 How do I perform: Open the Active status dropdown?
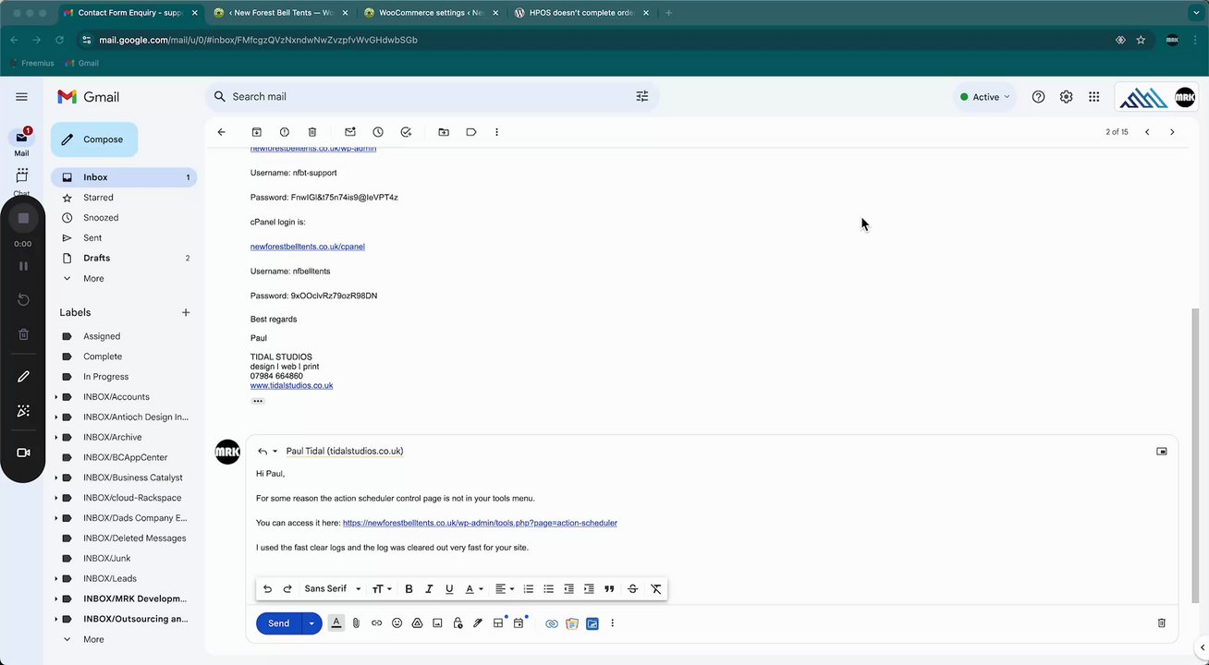(x=984, y=97)
